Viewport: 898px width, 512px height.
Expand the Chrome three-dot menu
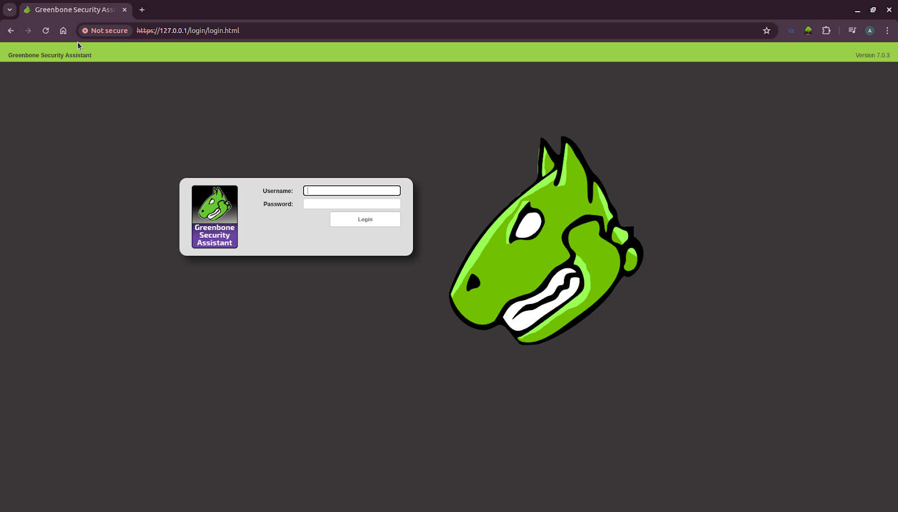tap(887, 31)
